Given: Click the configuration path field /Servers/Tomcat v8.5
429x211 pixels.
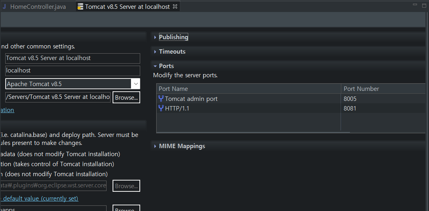Looking at the screenshot, I should (58, 97).
